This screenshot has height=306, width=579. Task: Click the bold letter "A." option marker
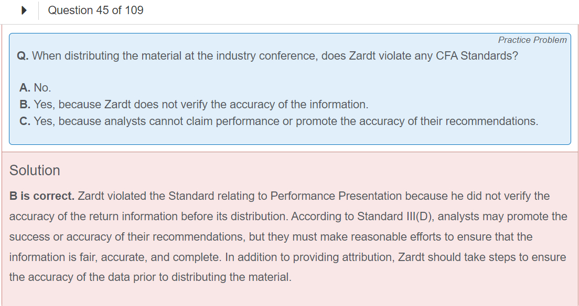25,88
